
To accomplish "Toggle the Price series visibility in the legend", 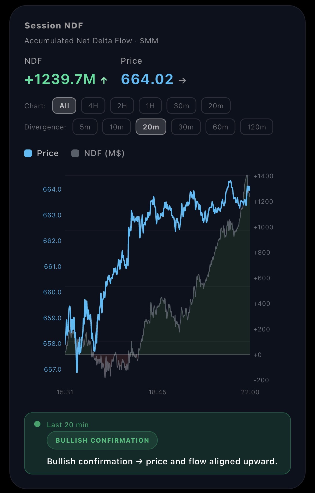I will tap(42, 153).
